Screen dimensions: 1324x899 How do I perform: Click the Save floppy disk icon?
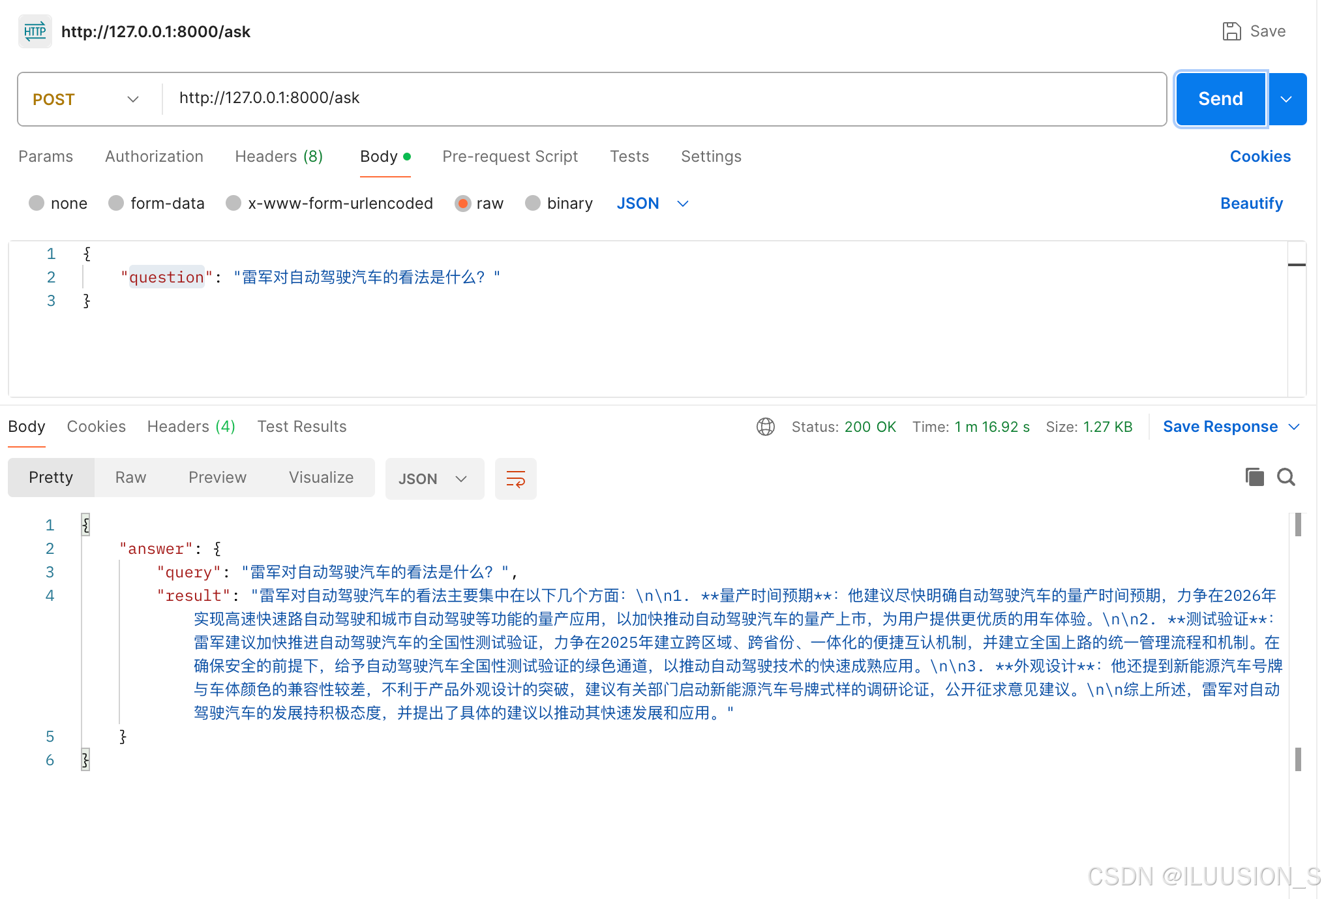tap(1231, 31)
